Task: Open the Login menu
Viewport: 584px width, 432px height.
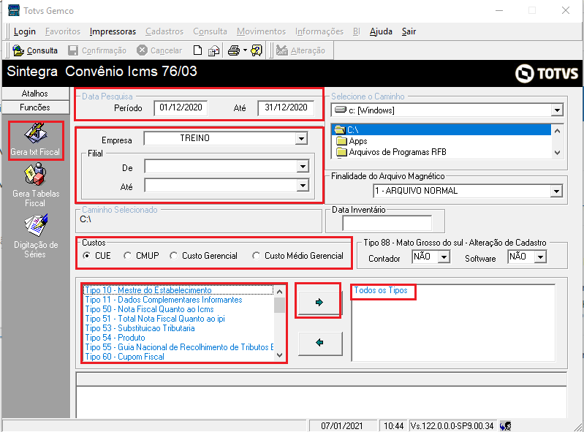Action: 25,31
